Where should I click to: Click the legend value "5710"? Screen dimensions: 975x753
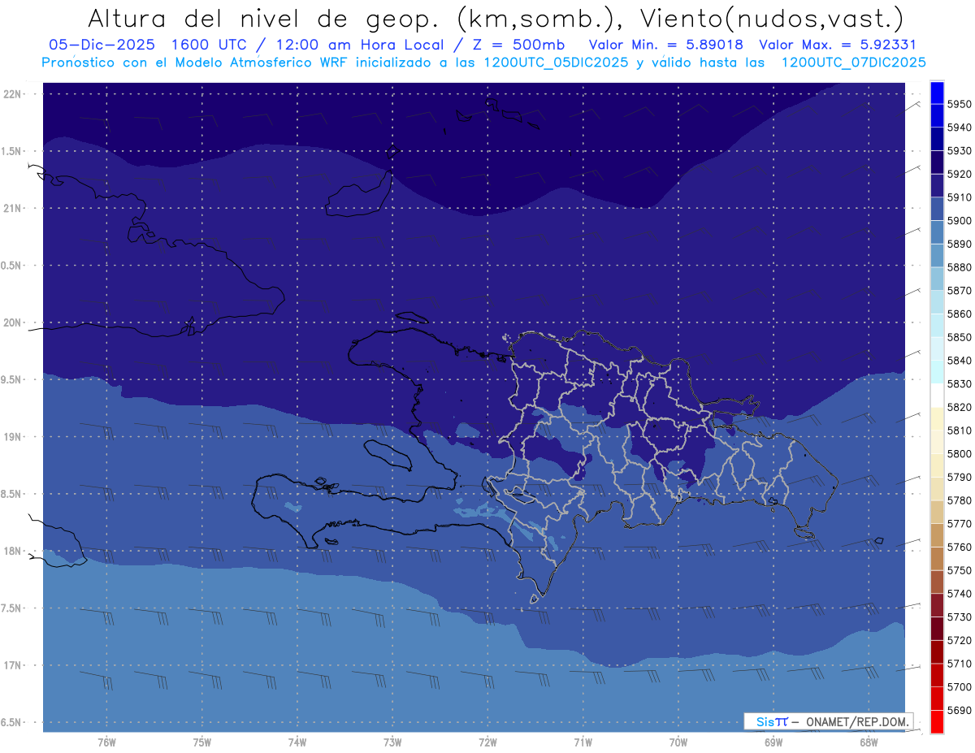(x=959, y=664)
